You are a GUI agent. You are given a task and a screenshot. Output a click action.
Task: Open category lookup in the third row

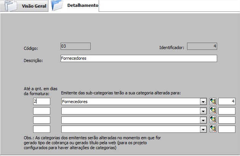pos(213,120)
